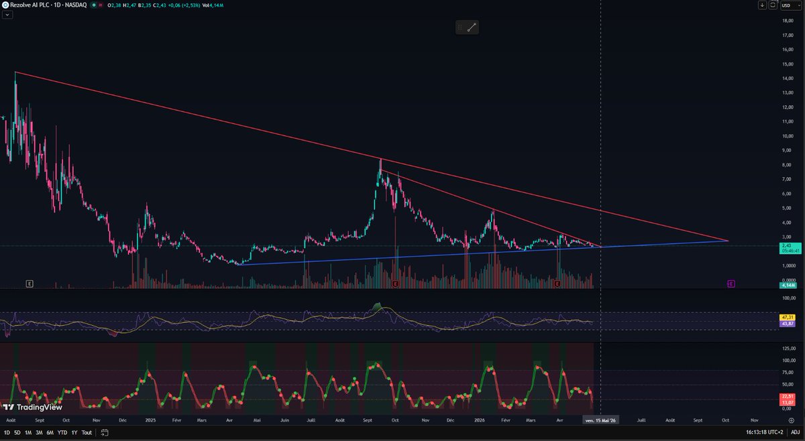Image resolution: width=805 pixels, height=441 pixels.
Task: Click the TradingView logo
Action: point(33,407)
